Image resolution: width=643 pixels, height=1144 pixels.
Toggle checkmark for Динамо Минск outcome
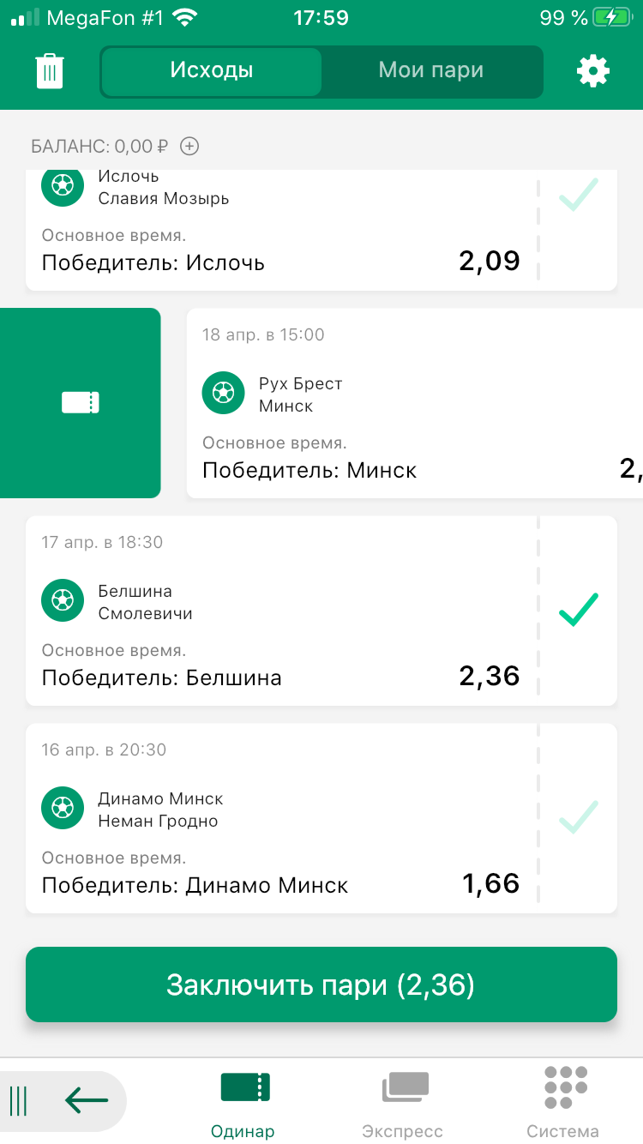pos(579,817)
